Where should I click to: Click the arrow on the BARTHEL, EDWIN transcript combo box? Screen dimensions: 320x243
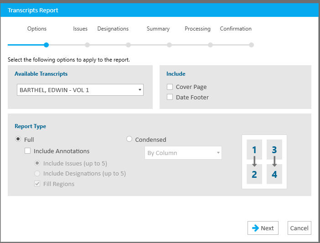[140, 90]
